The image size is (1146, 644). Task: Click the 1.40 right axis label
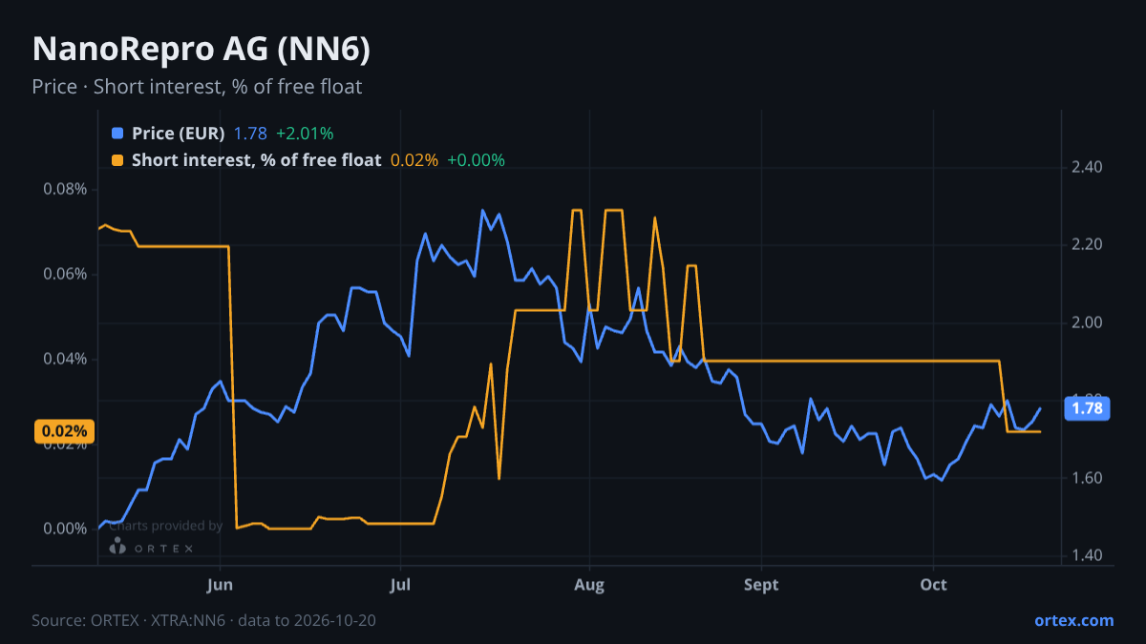click(1088, 555)
